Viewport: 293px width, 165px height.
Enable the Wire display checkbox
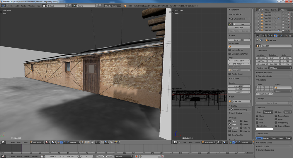click(x=257, y=123)
